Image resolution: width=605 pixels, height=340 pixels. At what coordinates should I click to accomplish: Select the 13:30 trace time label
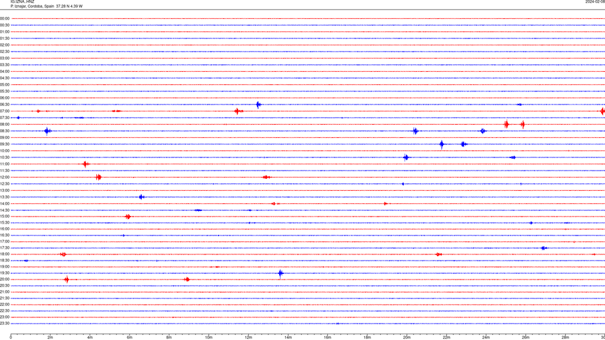pyautogui.click(x=4, y=197)
